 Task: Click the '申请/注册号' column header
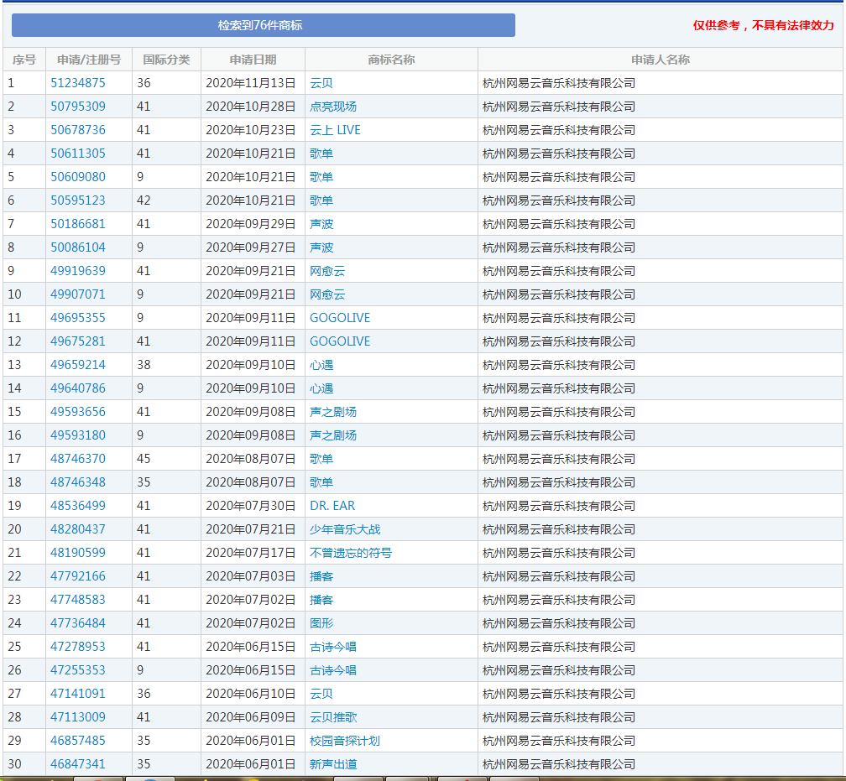point(89,60)
